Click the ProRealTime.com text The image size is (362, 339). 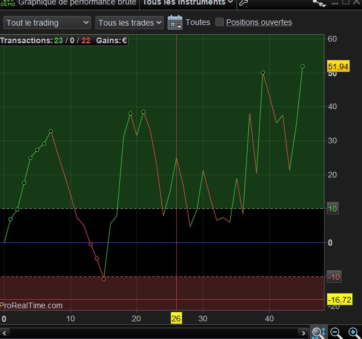click(x=31, y=305)
